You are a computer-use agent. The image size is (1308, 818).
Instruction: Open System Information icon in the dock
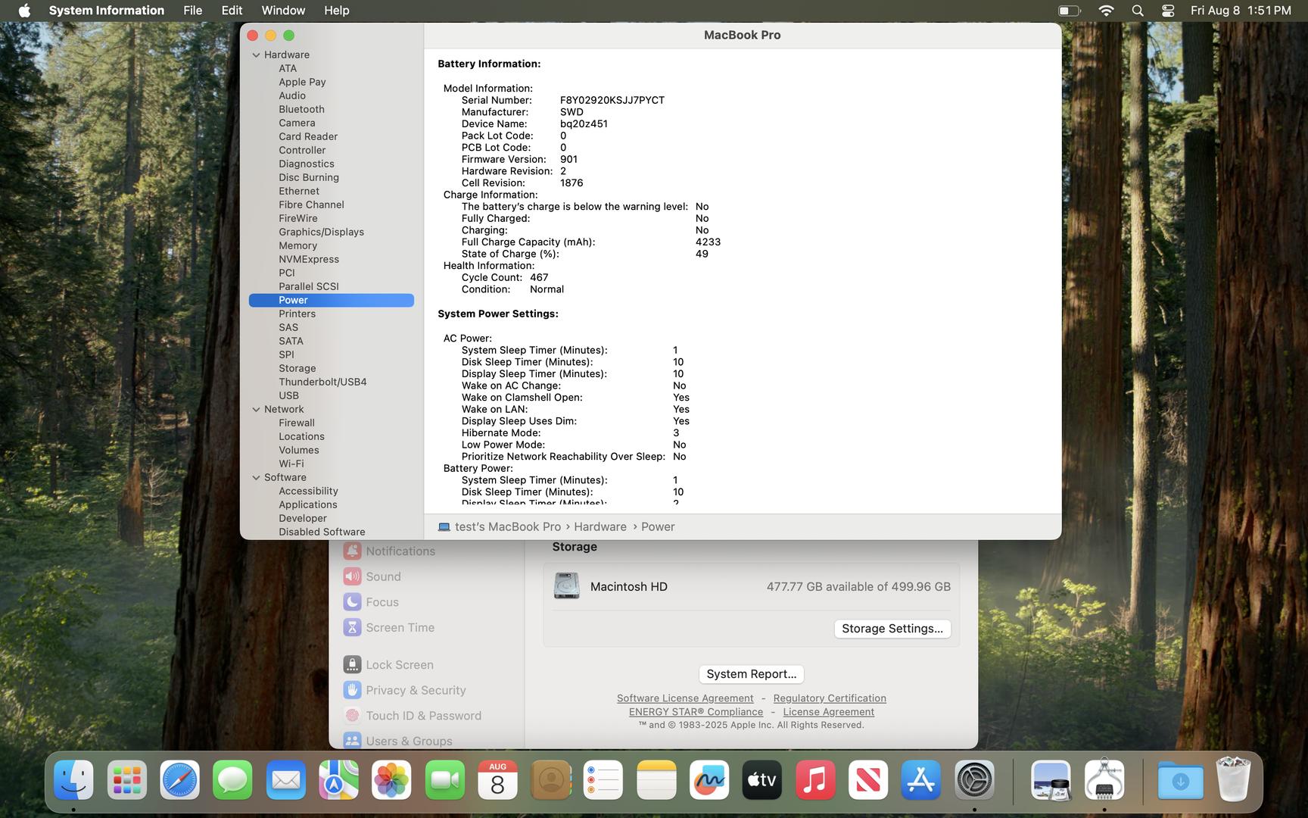(x=1104, y=780)
